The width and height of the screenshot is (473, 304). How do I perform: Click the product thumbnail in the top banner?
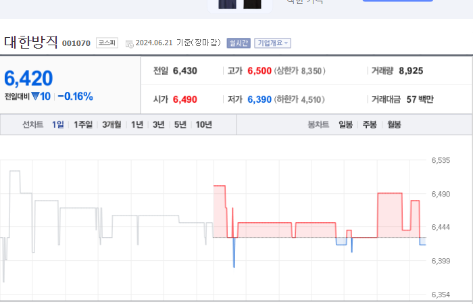click(240, 5)
